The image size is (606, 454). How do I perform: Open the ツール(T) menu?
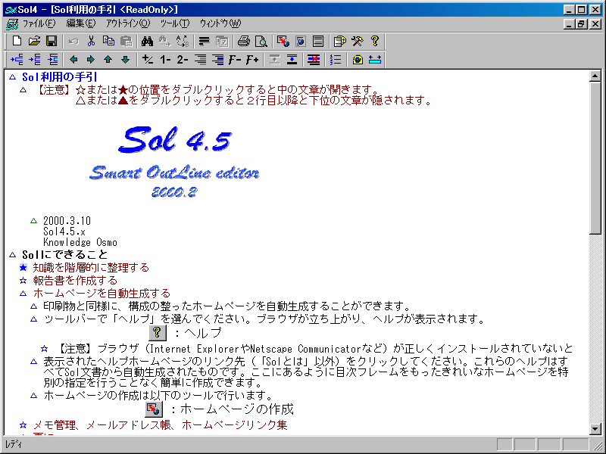pos(175,23)
